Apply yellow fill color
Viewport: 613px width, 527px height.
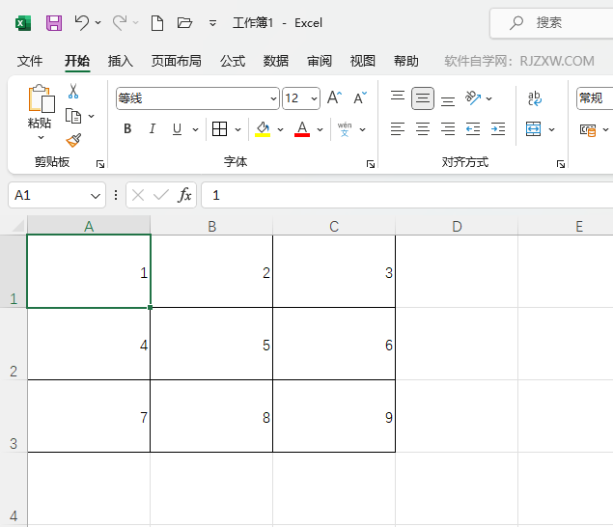tap(263, 128)
